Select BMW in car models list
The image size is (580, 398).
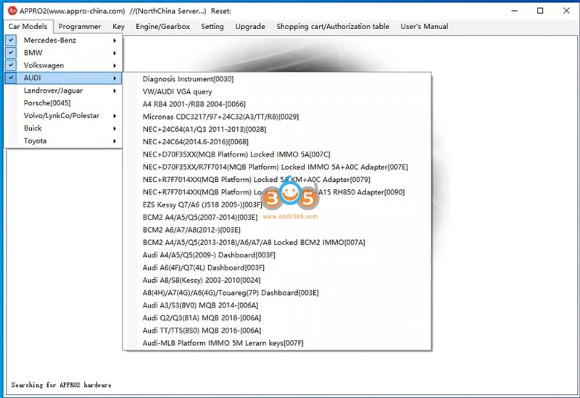tap(63, 52)
